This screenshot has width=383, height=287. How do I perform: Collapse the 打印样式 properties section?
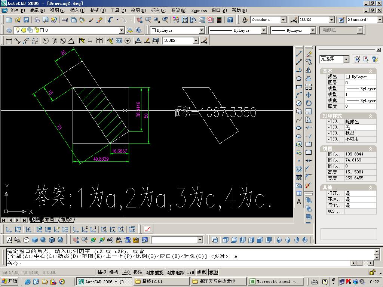coord(371,116)
